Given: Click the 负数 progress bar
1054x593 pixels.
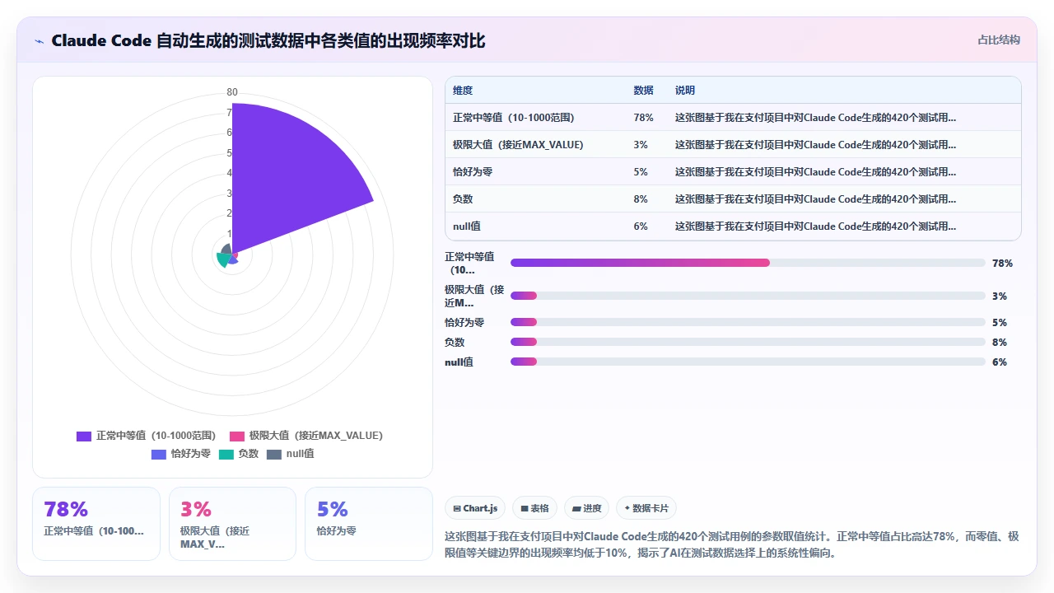Looking at the screenshot, I should tap(748, 342).
